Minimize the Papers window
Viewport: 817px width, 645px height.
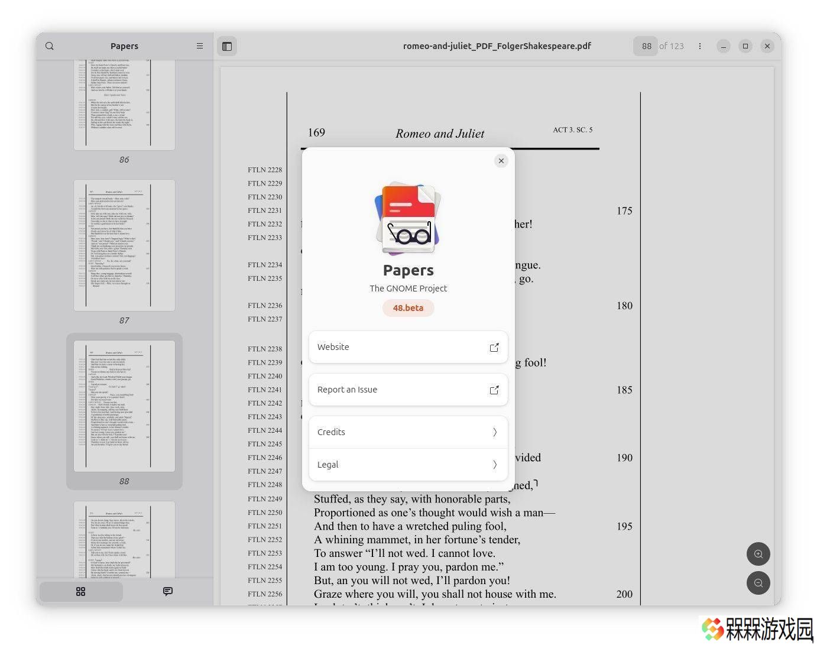pos(724,46)
